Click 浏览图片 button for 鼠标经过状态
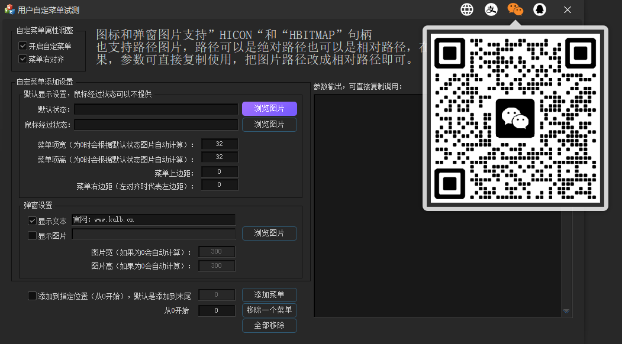Screen dimensions: 622x344 269,125
